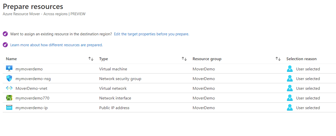The height and width of the screenshot is (136, 336).
Task: Click the user icon in the mymoverdemo-ip row
Action: pyautogui.click(x=290, y=108)
